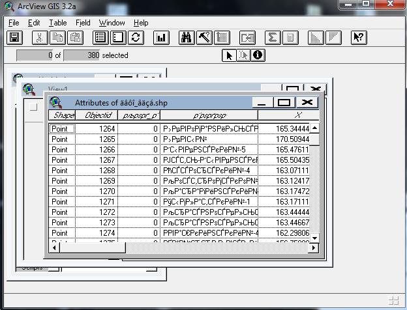
Task: Open the Help menu
Action: [x=141, y=23]
